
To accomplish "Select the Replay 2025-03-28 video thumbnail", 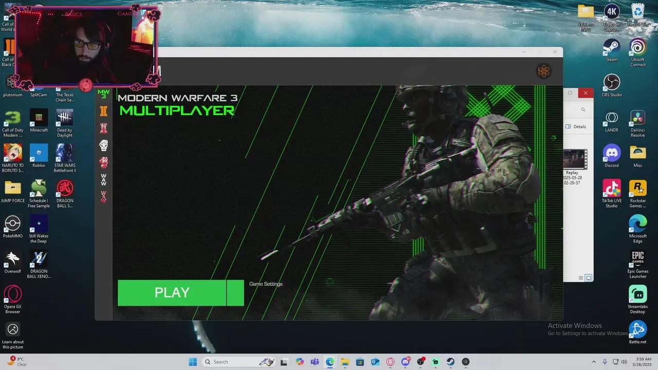I will [x=574, y=159].
